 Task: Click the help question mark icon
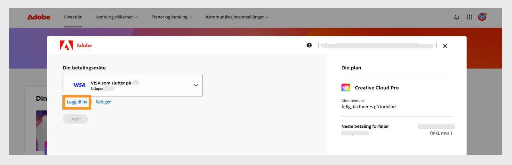(309, 45)
